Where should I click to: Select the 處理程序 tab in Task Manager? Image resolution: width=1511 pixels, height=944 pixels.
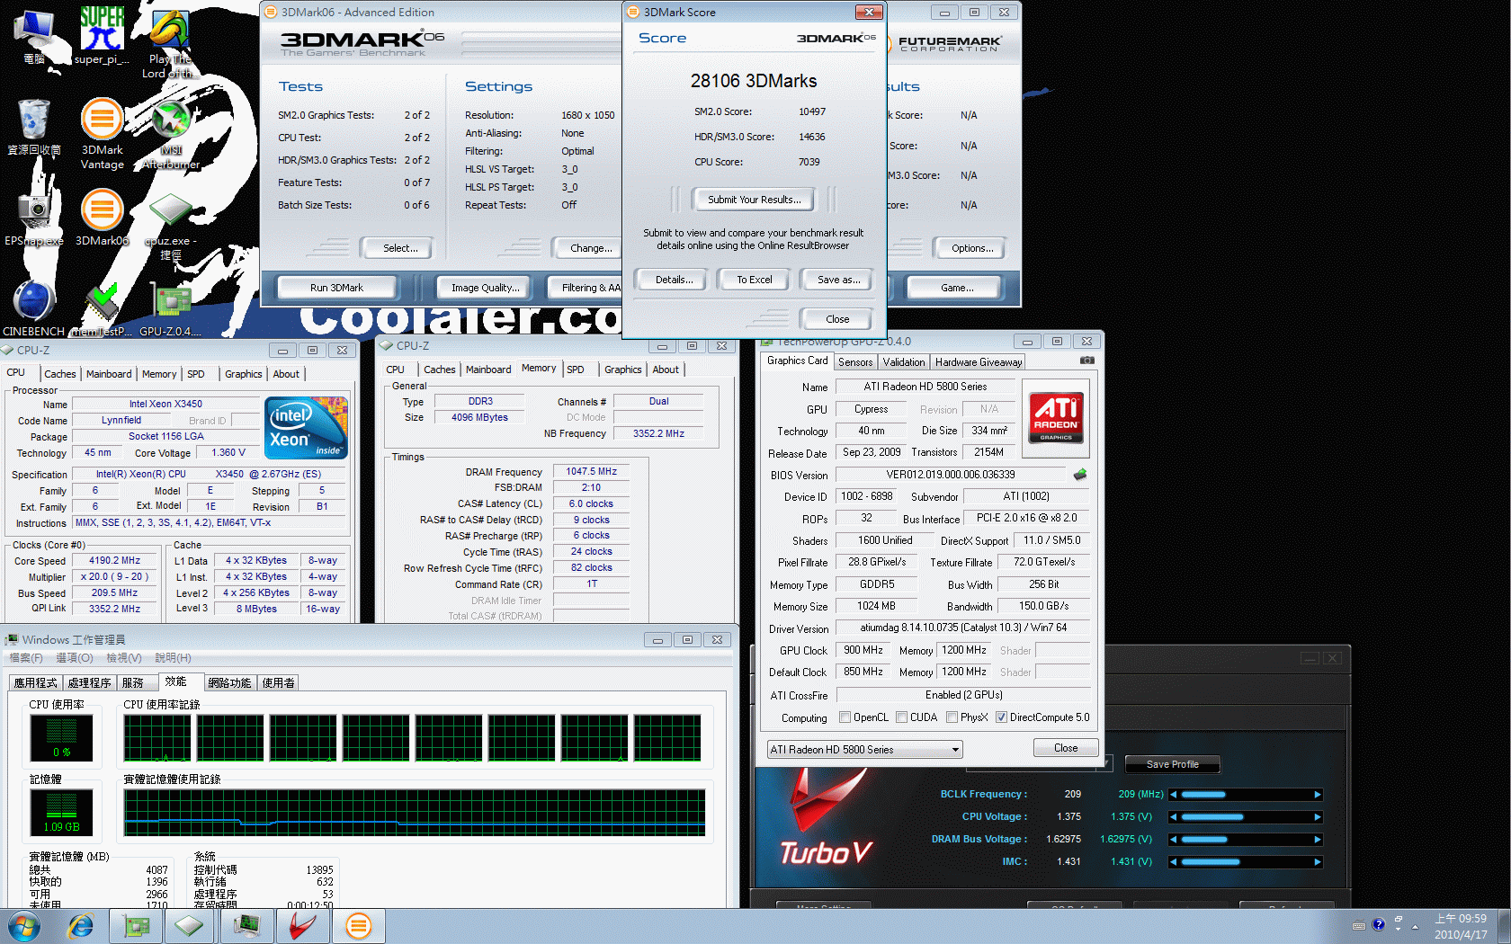tap(89, 683)
